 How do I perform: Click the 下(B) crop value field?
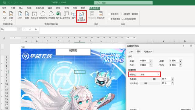tap(174, 65)
